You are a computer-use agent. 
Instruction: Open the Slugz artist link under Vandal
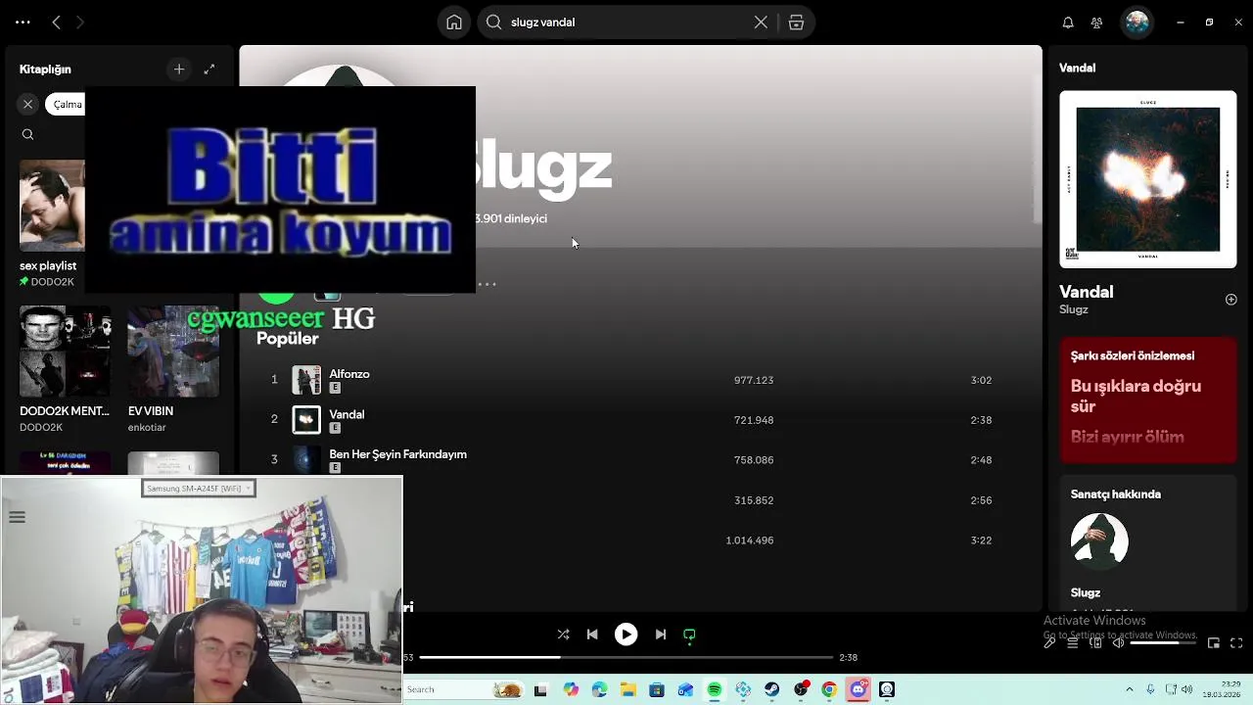pos(1074,309)
